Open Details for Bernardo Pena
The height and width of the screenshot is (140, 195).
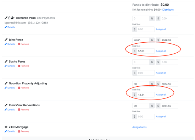point(10,27)
